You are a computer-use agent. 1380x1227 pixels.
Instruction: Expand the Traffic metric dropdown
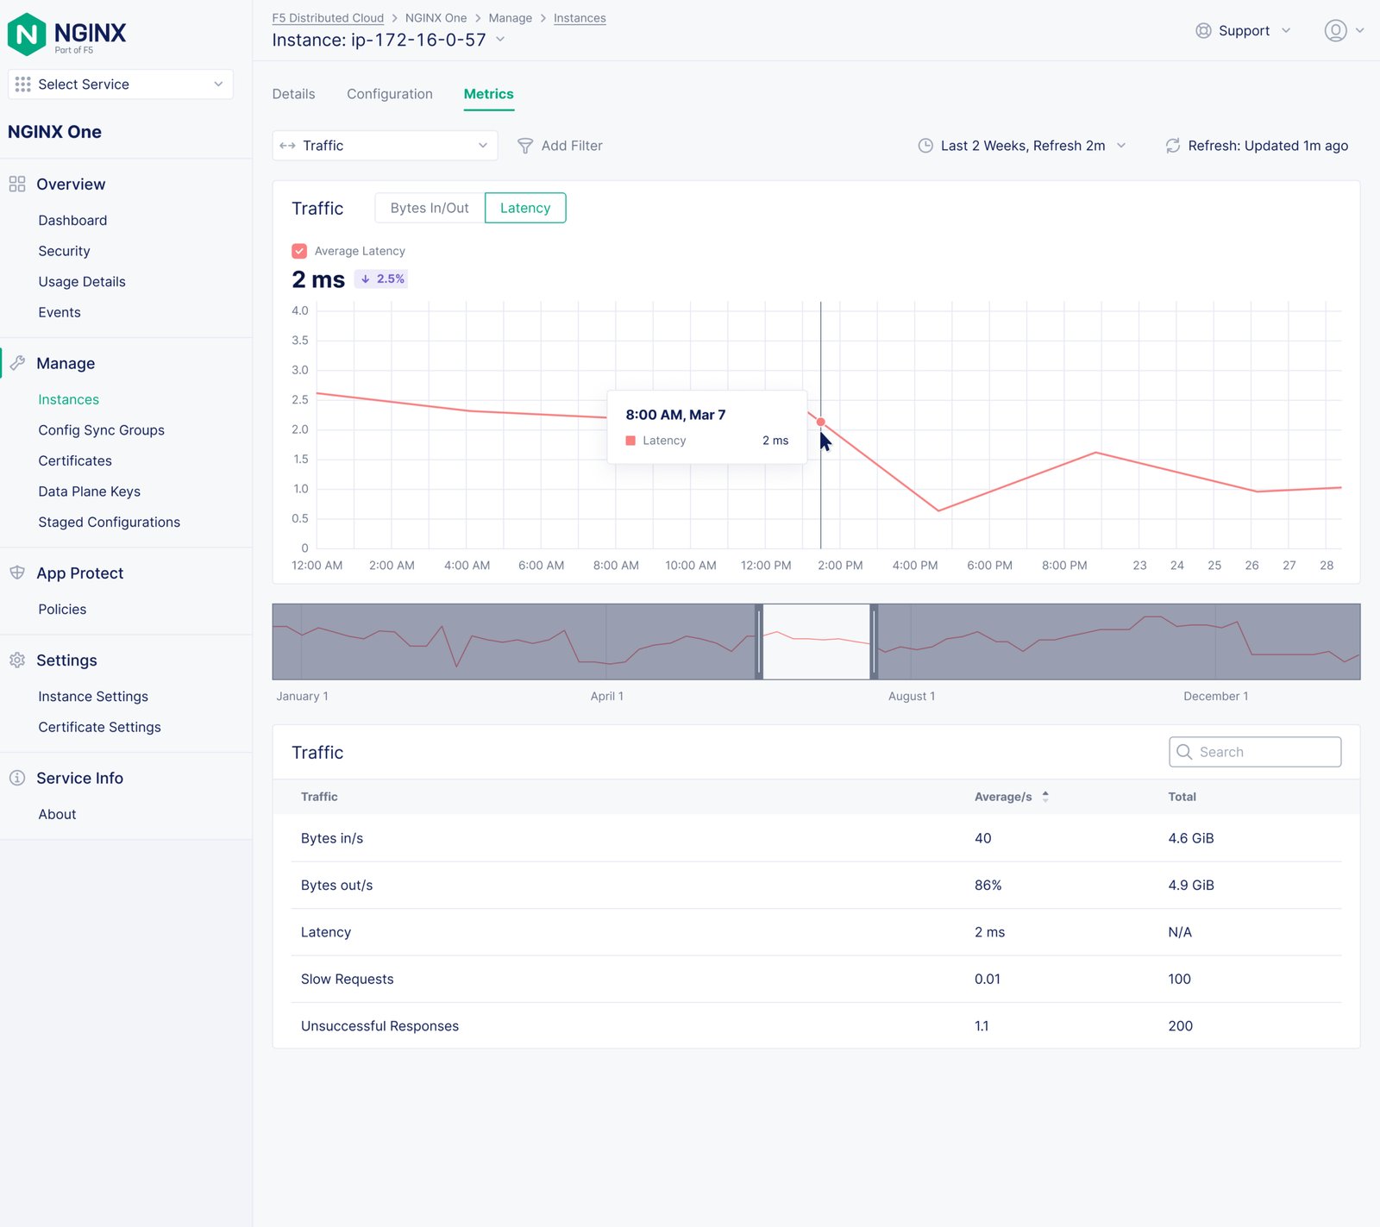pos(385,146)
